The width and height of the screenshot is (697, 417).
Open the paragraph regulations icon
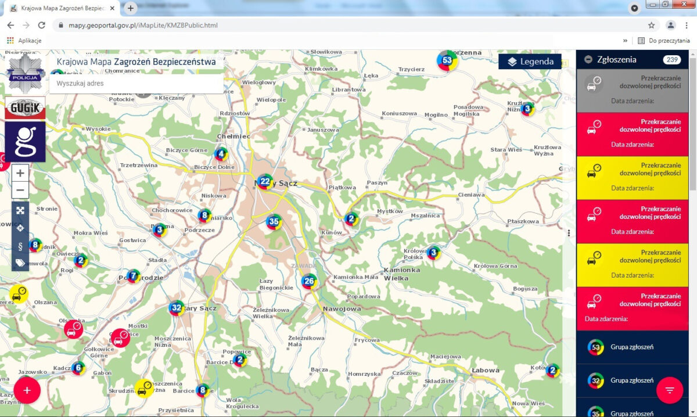coord(20,246)
